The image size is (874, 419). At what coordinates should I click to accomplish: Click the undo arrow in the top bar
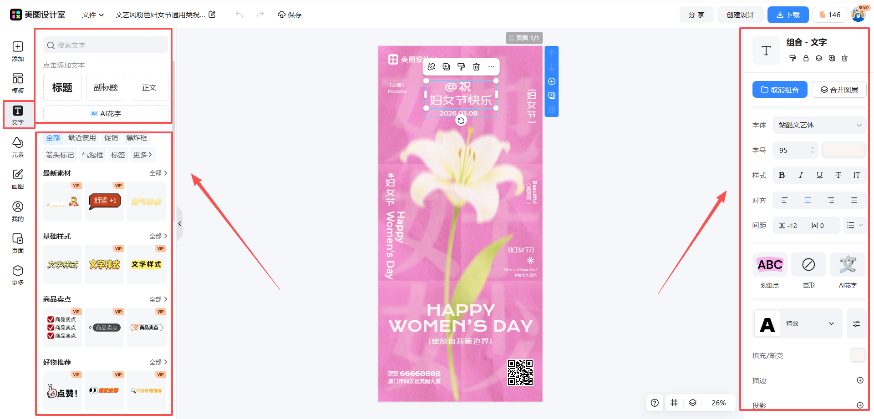click(x=239, y=15)
